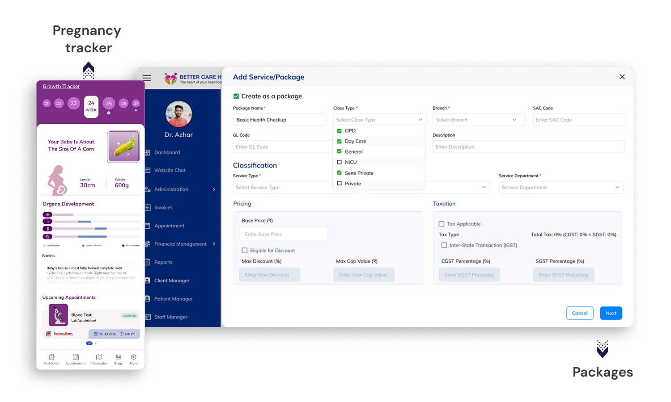Click the Dashboard home icon in bottom bar
671x402 pixels.
51,357
